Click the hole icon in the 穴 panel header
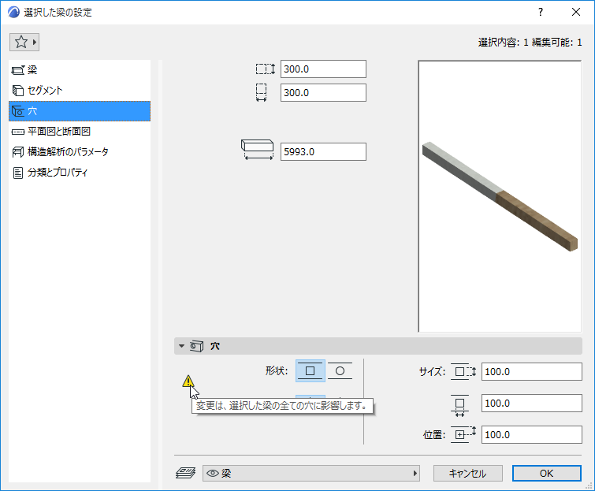Screen dimensions: 595x491 pos(196,346)
